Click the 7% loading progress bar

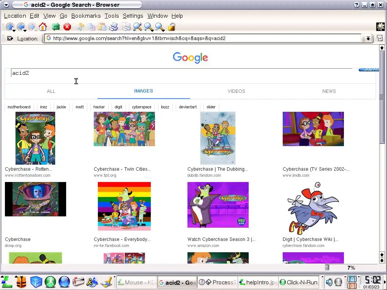point(351,268)
